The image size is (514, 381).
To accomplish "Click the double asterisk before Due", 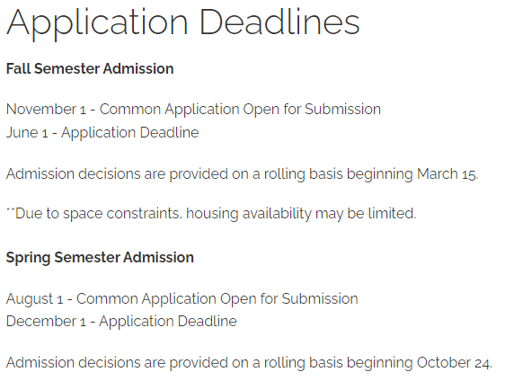I will (10, 209).
